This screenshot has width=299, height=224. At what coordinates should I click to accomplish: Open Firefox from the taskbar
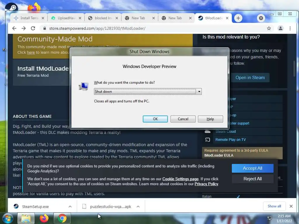pos(44,218)
